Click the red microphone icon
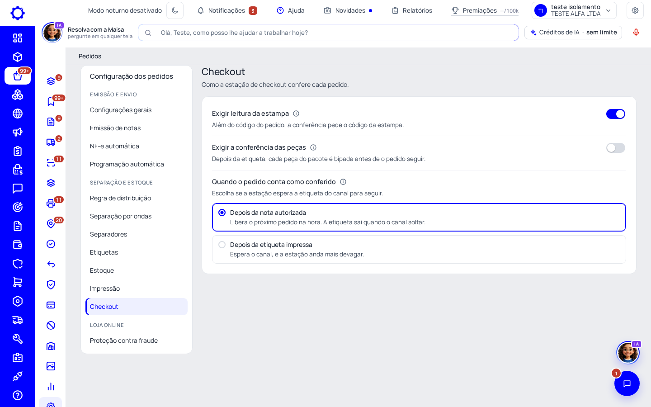Viewport: 651px width, 407px height. [x=636, y=33]
